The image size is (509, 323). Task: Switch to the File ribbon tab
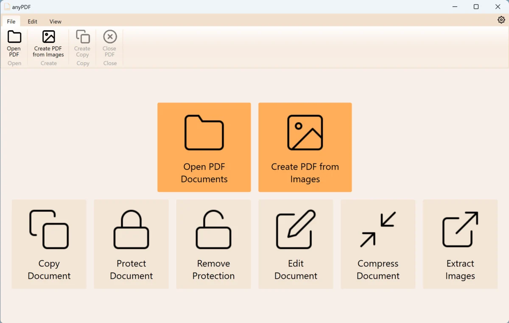tap(11, 21)
